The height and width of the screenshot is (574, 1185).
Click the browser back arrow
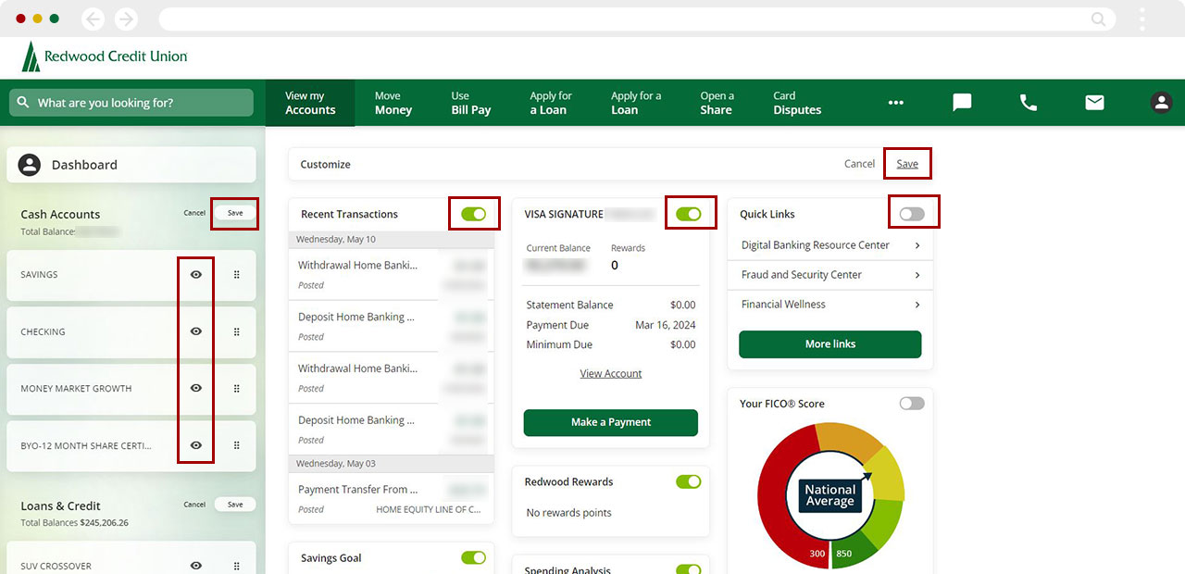pos(93,19)
